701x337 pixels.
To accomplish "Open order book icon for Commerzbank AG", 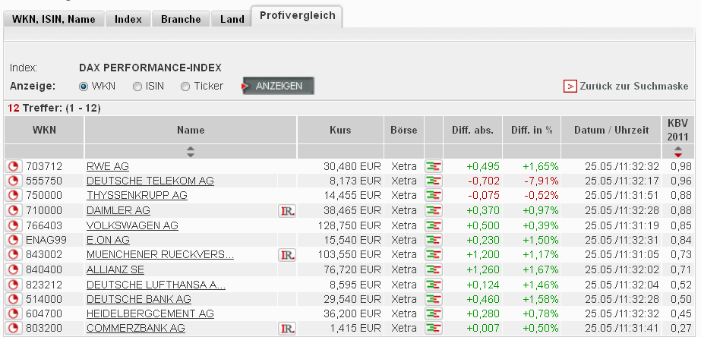I will click(x=433, y=329).
